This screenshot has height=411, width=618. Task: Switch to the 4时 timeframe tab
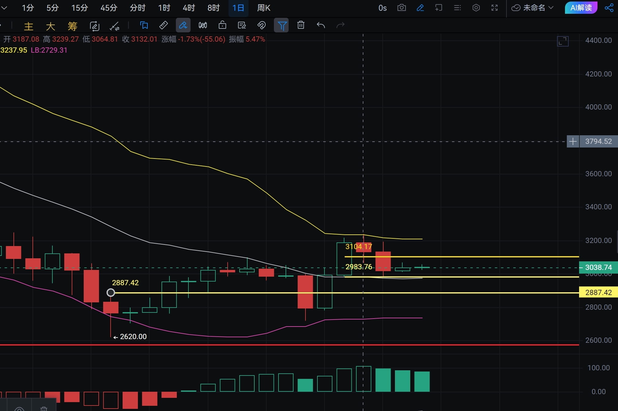pyautogui.click(x=188, y=8)
